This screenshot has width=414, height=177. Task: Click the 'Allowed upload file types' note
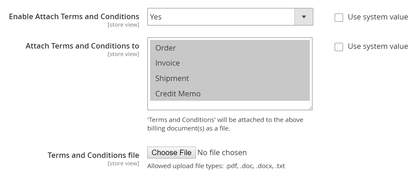coord(216,166)
